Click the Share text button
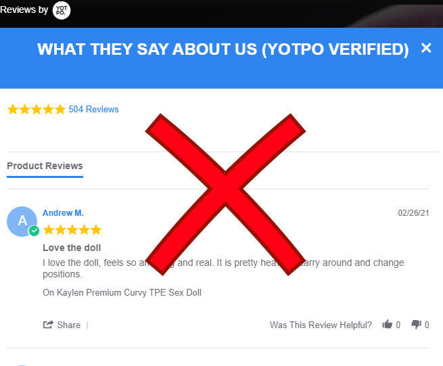The width and height of the screenshot is (443, 366). [x=69, y=325]
